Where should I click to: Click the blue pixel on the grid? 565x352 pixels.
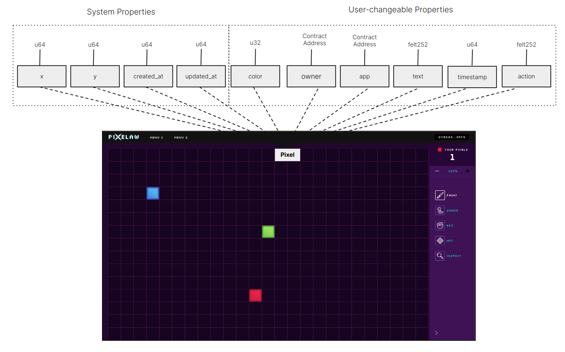tap(153, 193)
